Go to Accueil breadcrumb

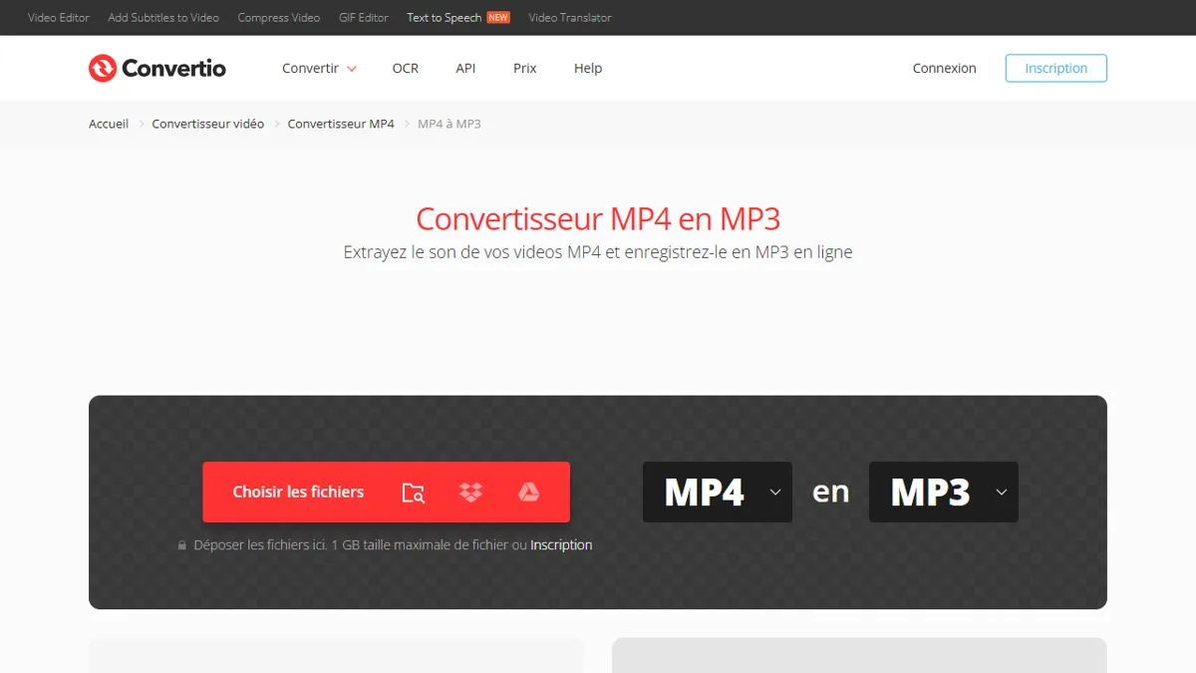[x=109, y=124]
